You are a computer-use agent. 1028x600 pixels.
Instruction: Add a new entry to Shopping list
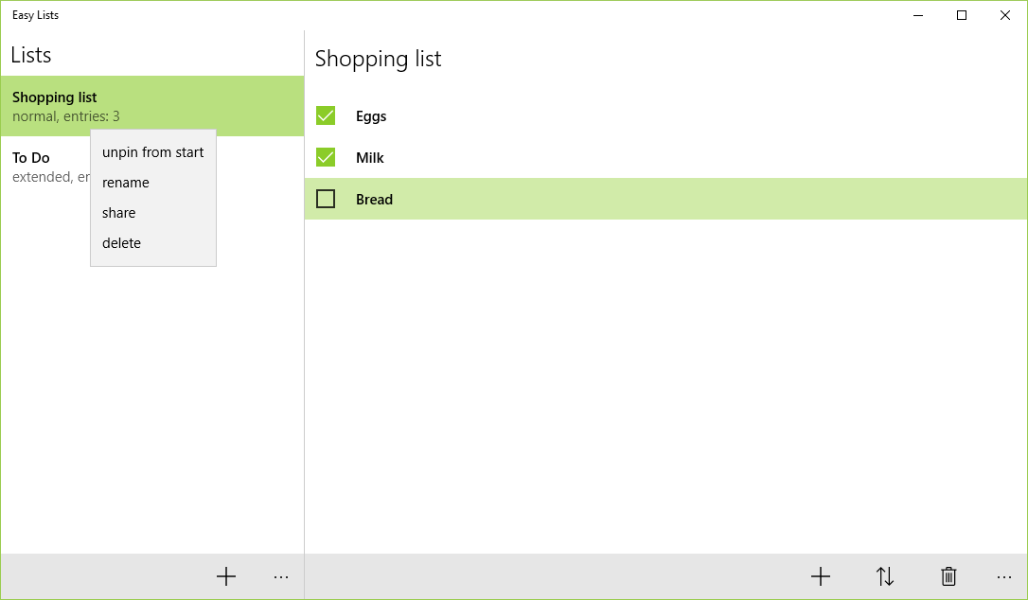[821, 576]
